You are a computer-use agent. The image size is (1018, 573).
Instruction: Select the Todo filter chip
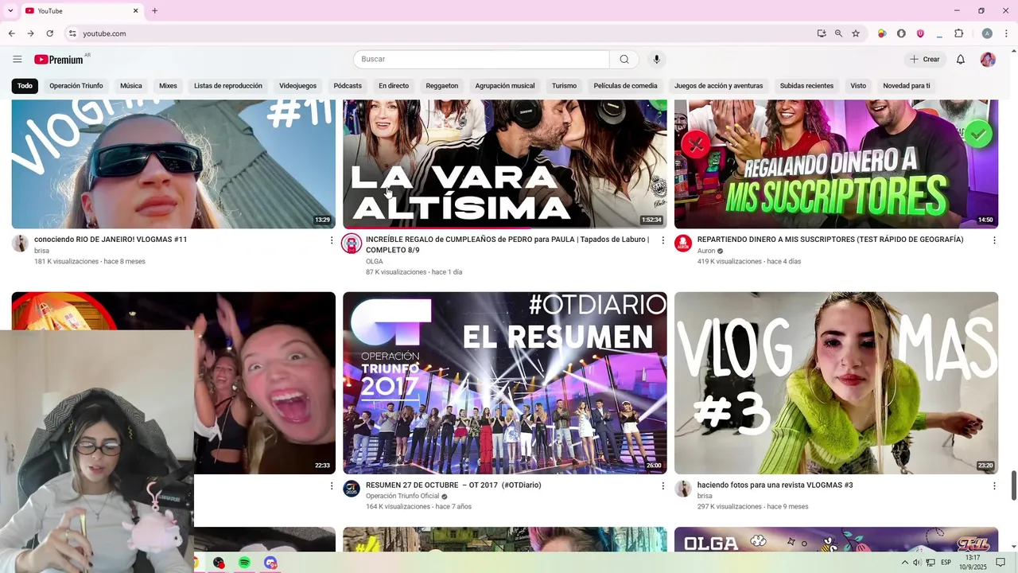pos(25,86)
